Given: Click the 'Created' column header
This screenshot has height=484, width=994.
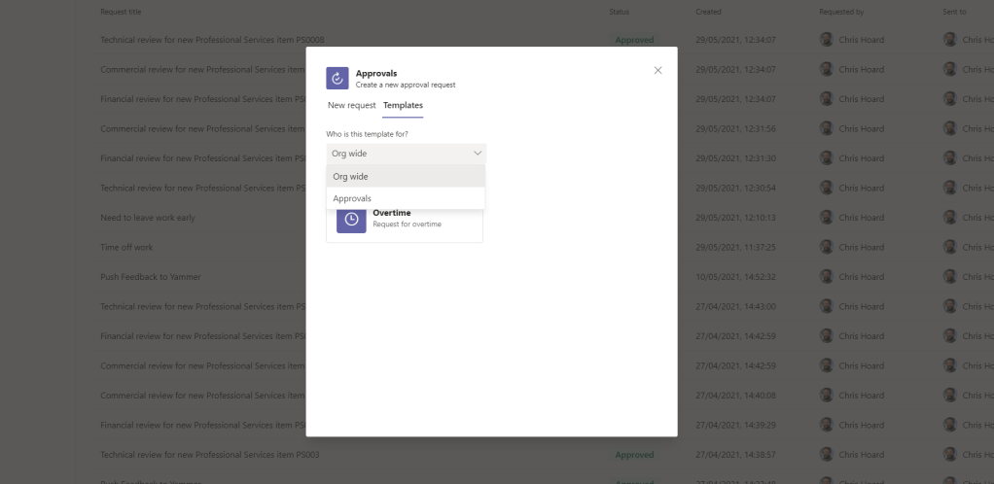Looking at the screenshot, I should coord(709,12).
